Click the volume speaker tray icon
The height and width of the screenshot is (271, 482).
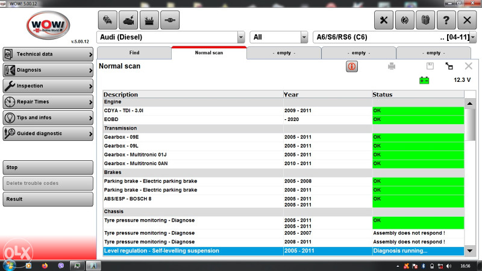[x=449, y=266]
